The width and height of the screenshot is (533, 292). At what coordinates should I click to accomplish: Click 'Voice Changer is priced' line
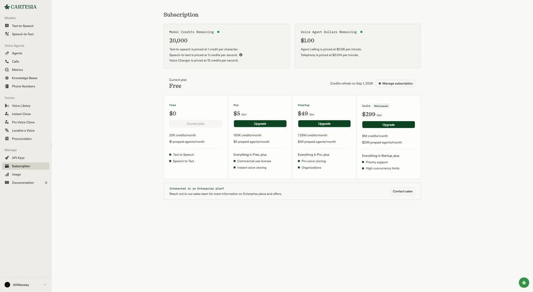pyautogui.click(x=204, y=60)
